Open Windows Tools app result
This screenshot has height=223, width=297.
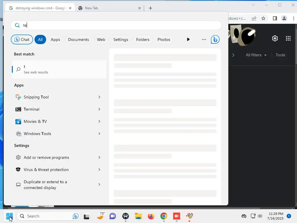[59, 134]
